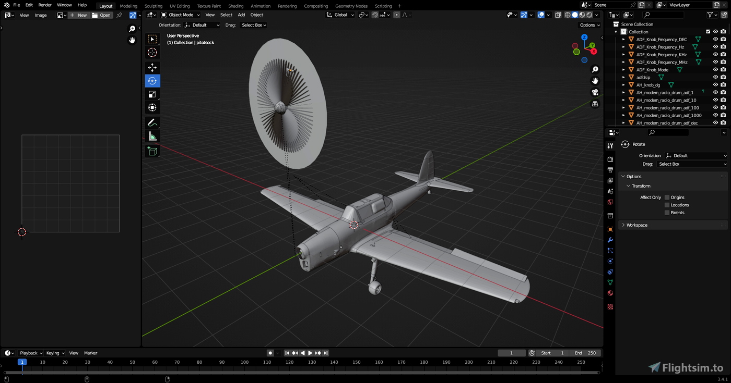Click the timeline scrollbar
Image resolution: width=731 pixels, height=383 pixels.
pyautogui.click(x=301, y=373)
